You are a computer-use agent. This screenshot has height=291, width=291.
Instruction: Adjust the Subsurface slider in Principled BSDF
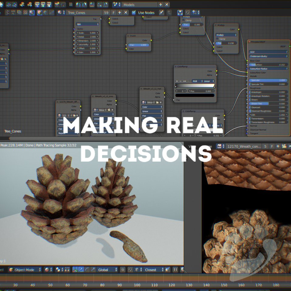(268, 65)
